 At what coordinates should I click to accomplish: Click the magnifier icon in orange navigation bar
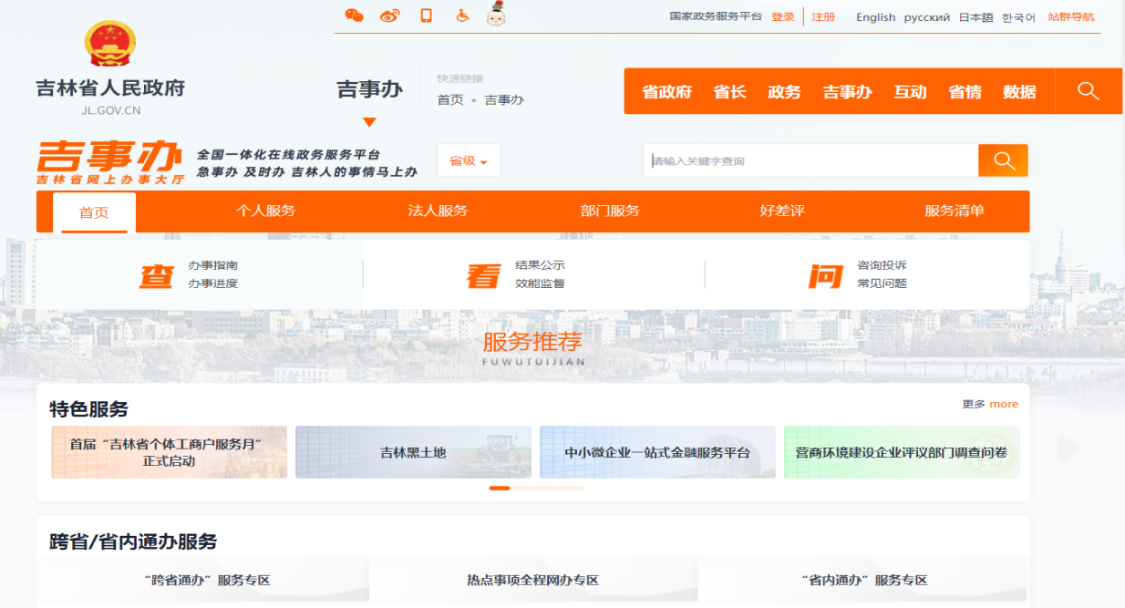pyautogui.click(x=1088, y=91)
